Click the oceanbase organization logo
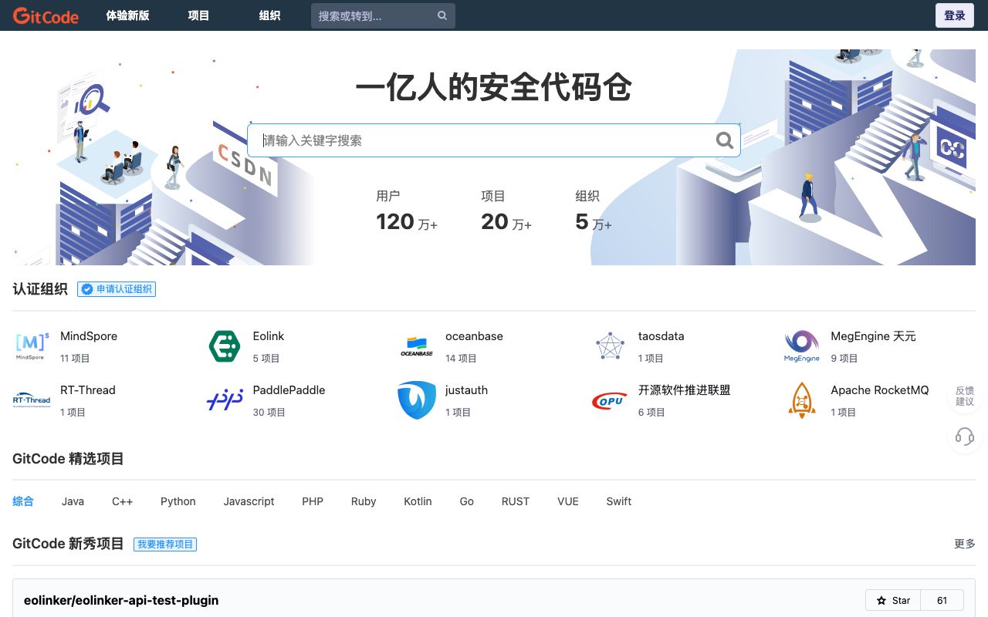This screenshot has height=617, width=988. 416,346
